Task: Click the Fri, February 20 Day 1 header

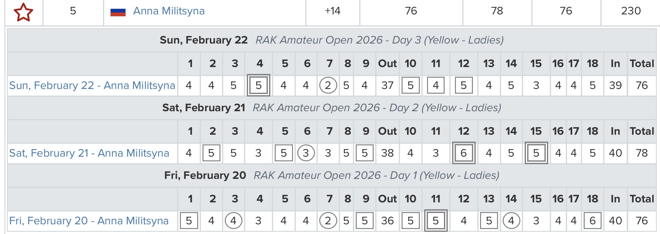Action: click(x=332, y=175)
